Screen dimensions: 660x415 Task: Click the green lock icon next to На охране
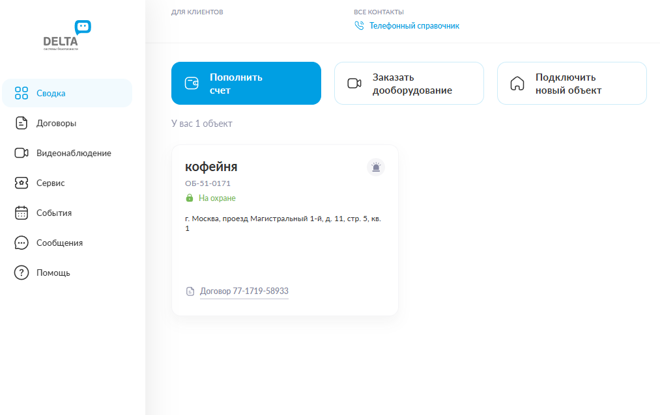[x=190, y=198]
